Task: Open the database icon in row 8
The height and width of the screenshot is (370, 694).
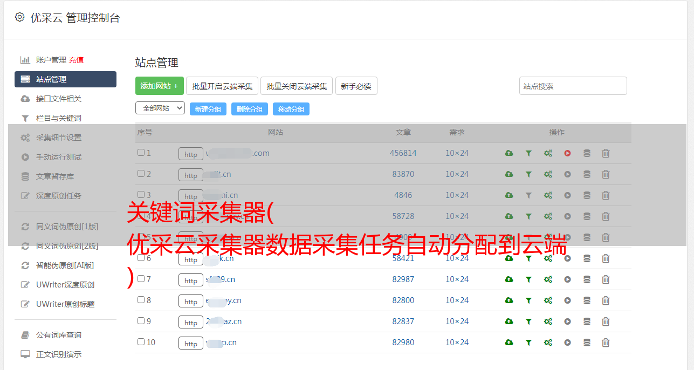Action: (x=587, y=300)
